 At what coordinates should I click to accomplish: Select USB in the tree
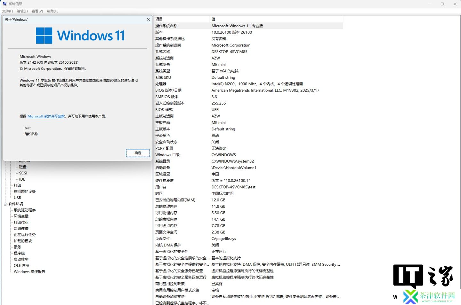pyautogui.click(x=17, y=198)
